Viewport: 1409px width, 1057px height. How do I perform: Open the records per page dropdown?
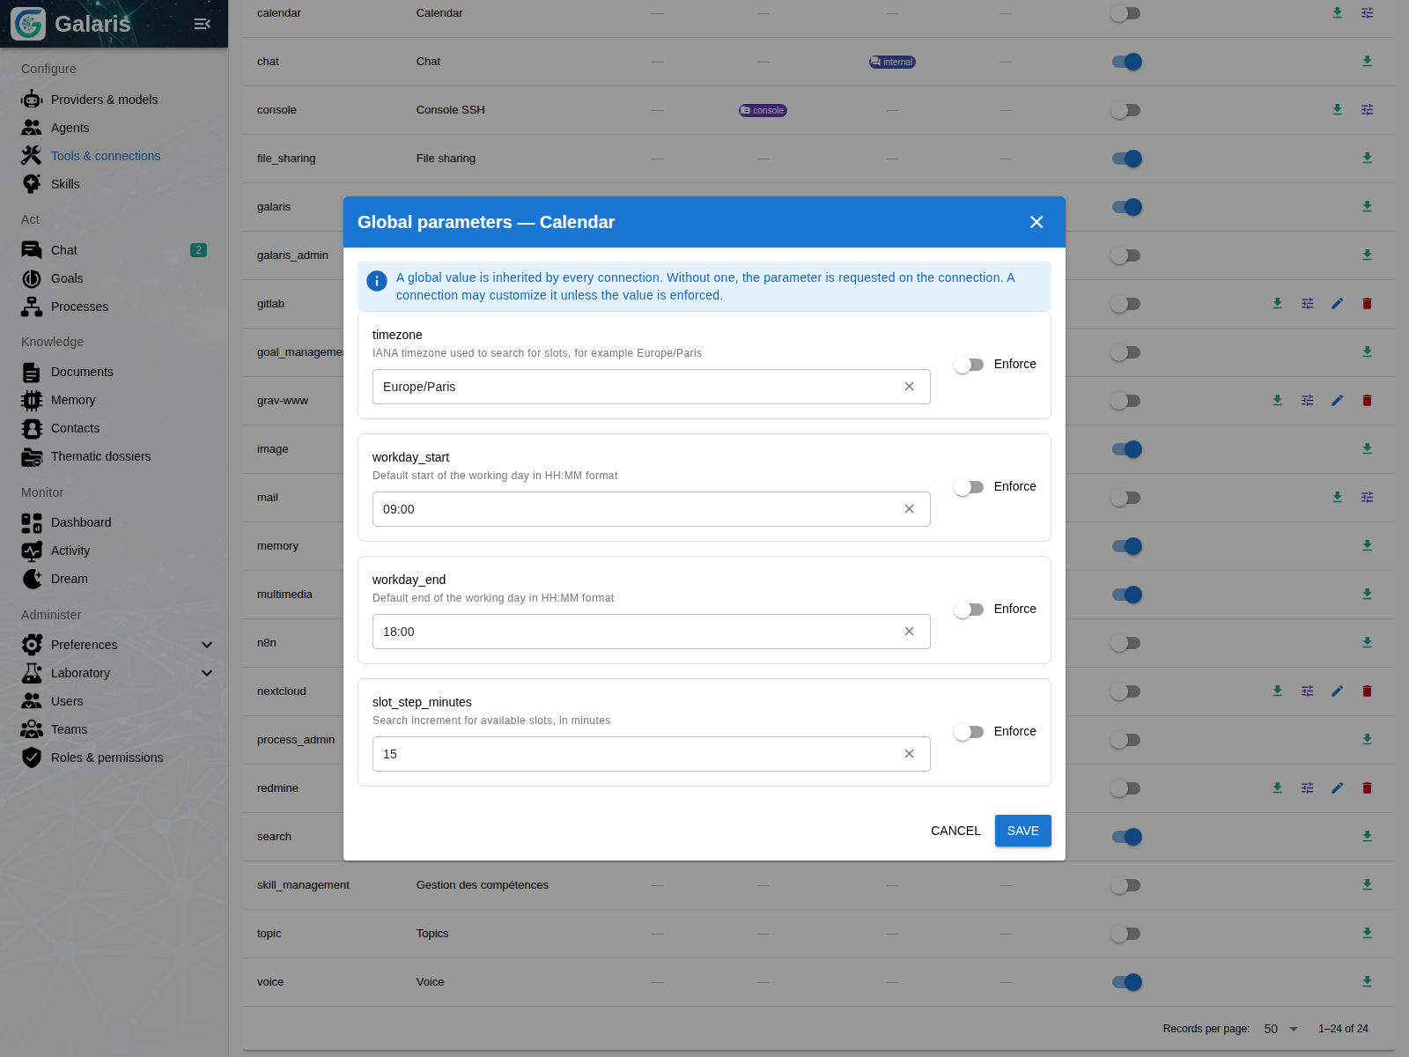[1281, 1029]
